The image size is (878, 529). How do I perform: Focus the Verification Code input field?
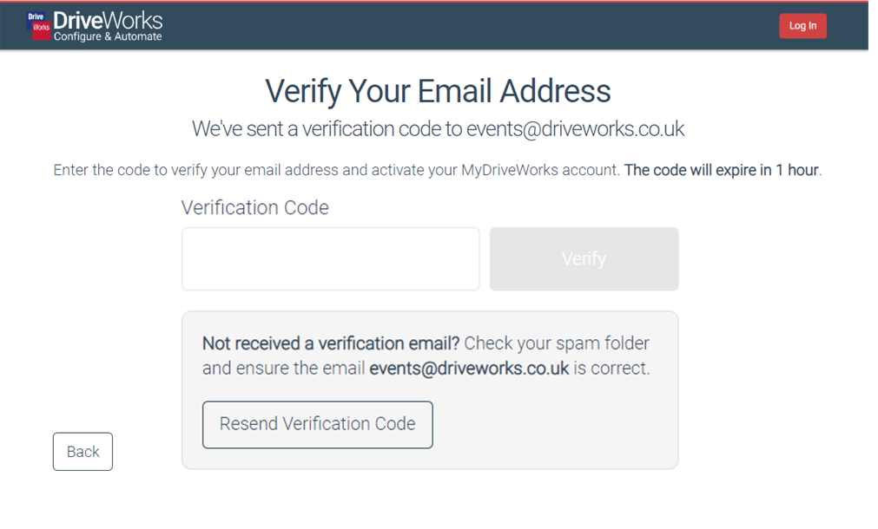[x=330, y=259]
